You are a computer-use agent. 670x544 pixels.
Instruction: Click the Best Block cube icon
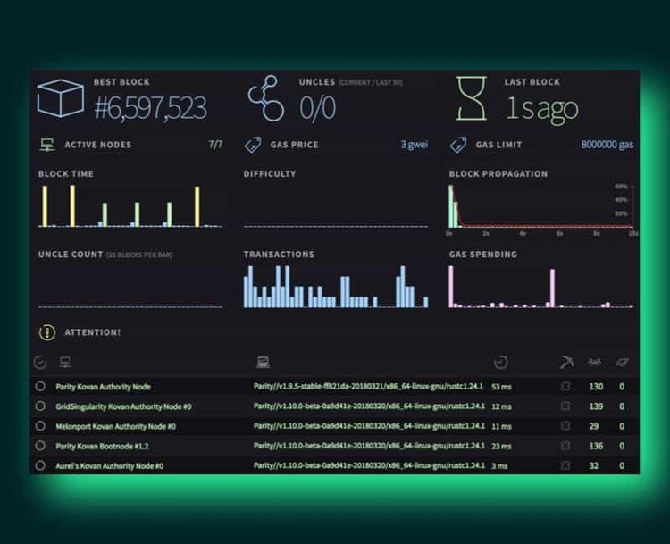coord(60,100)
